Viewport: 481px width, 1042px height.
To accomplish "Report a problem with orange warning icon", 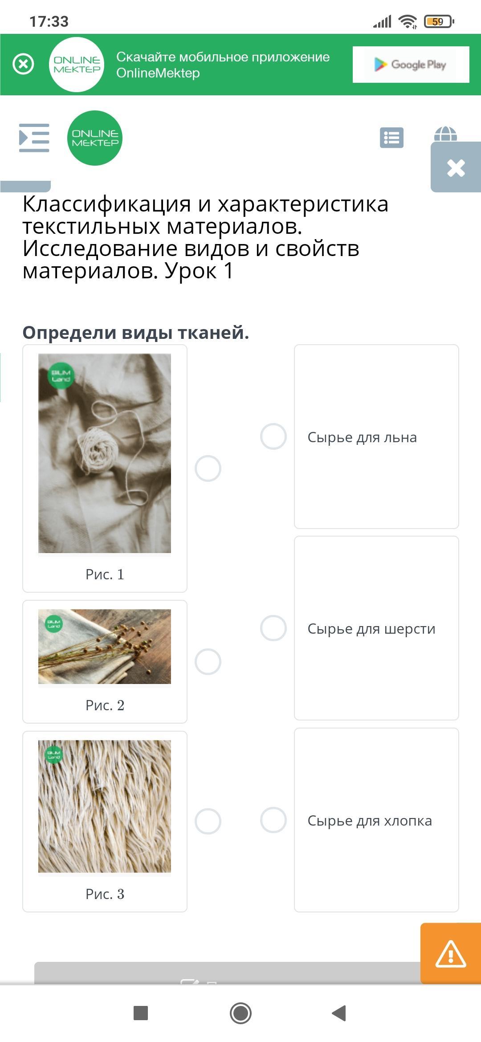I will (451, 953).
